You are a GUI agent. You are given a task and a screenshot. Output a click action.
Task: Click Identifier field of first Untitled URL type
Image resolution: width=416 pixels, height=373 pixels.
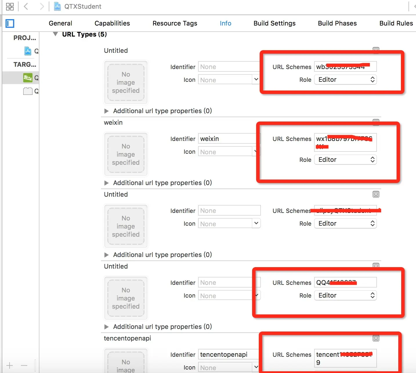click(x=229, y=67)
